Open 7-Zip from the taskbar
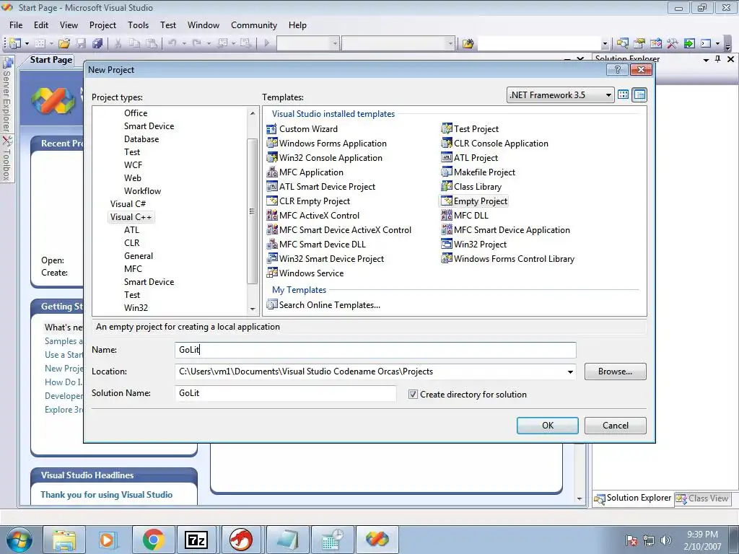The image size is (739, 554). pos(196,540)
